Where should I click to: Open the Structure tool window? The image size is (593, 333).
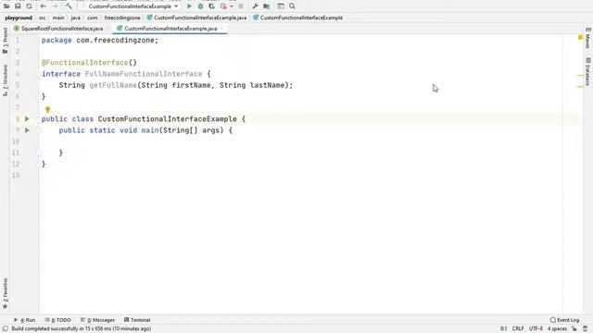pyautogui.click(x=5, y=80)
